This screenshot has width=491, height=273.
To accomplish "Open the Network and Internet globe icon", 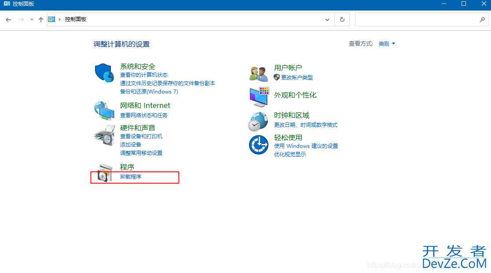I will tap(104, 111).
